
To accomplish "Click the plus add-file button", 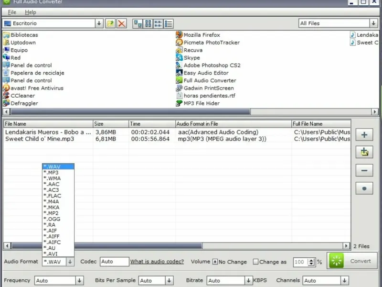I will click(364, 135).
